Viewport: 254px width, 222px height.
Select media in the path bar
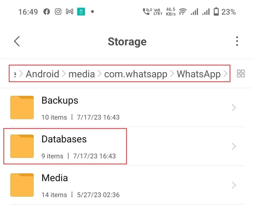coord(81,74)
